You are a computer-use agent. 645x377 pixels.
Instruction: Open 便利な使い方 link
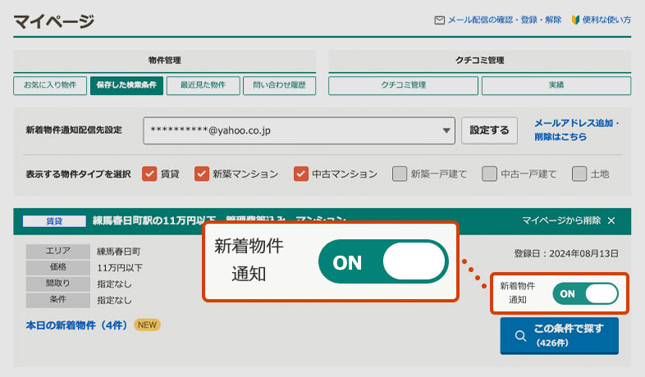606,20
